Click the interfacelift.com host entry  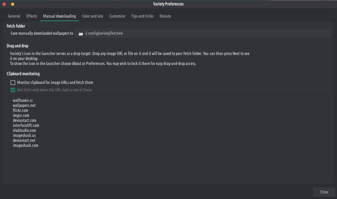26,126
